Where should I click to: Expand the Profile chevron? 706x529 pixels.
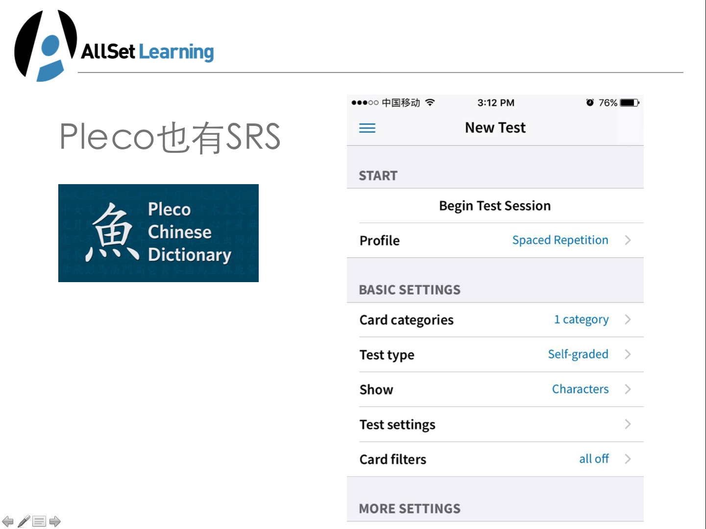(628, 240)
